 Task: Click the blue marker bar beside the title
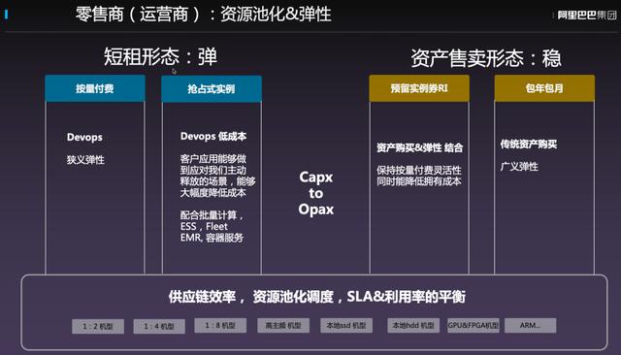pos(7,15)
